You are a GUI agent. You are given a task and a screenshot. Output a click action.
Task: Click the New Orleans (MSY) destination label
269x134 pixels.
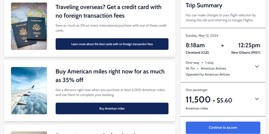point(246,53)
